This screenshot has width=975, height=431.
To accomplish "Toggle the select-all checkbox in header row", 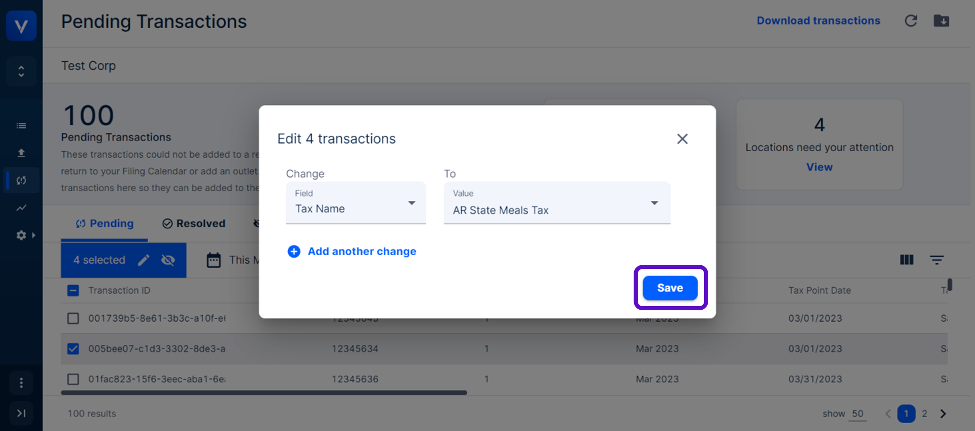I will pyautogui.click(x=73, y=291).
